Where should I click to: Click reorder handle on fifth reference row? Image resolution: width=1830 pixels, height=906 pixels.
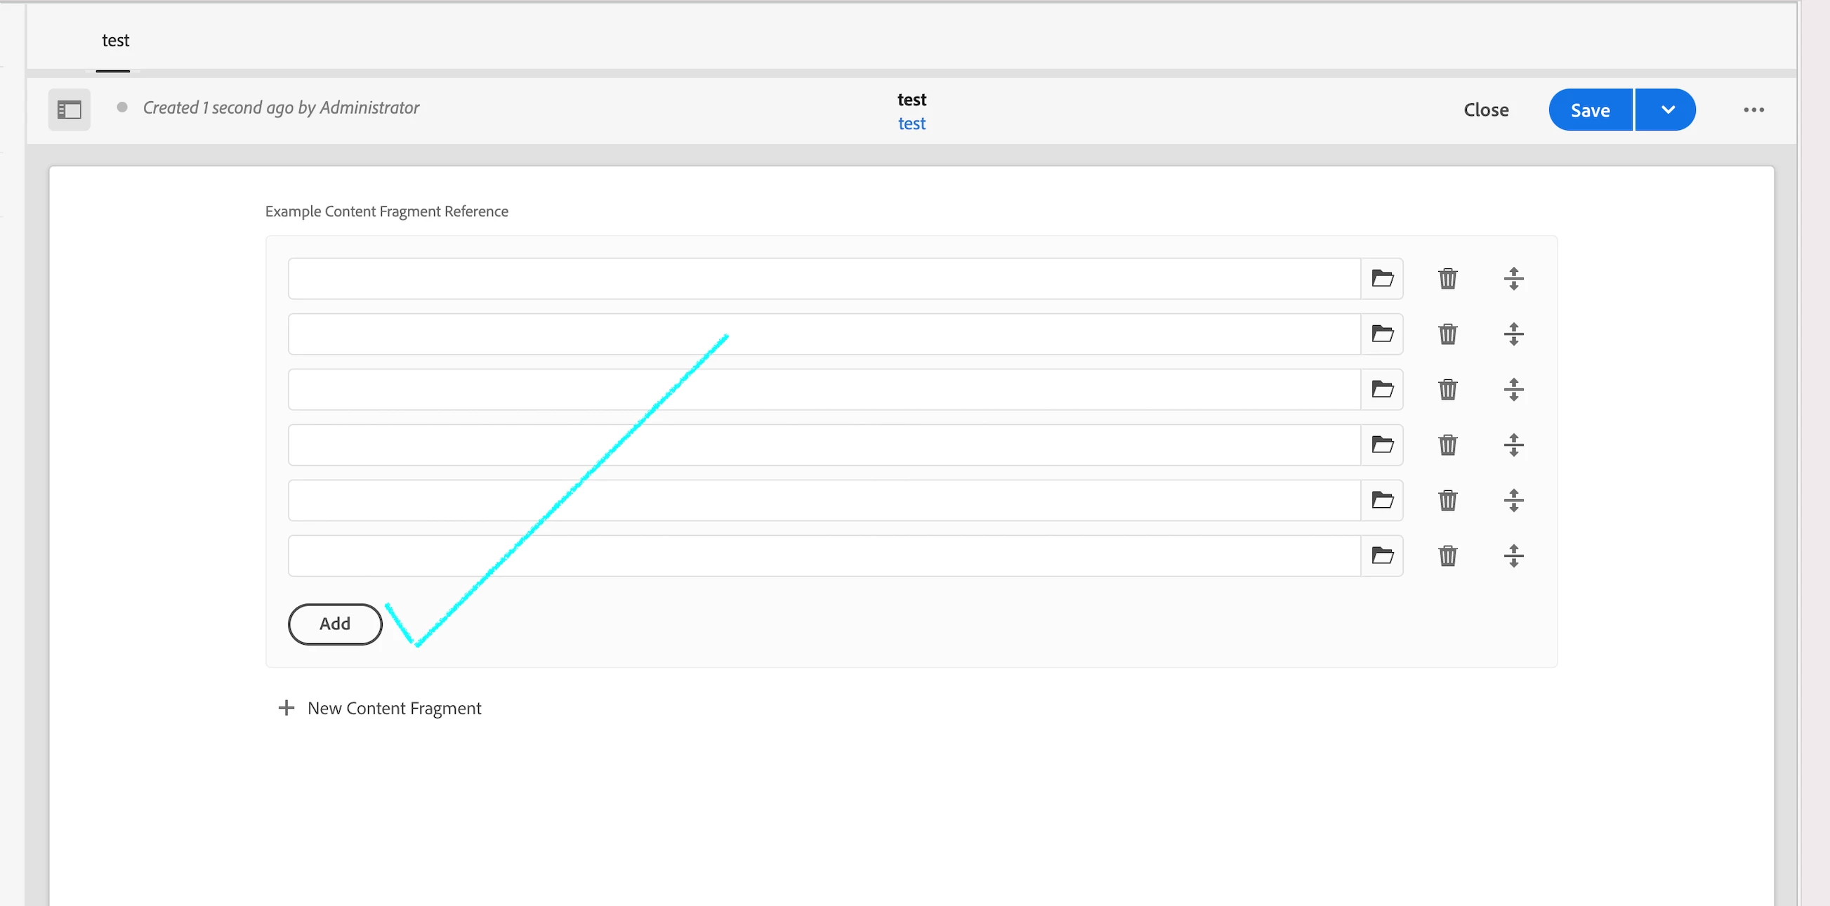tap(1513, 500)
